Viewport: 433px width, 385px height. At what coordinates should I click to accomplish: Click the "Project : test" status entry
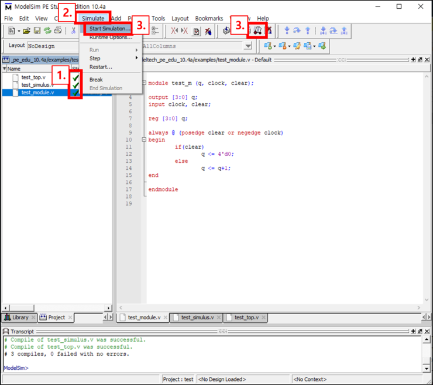(x=178, y=379)
